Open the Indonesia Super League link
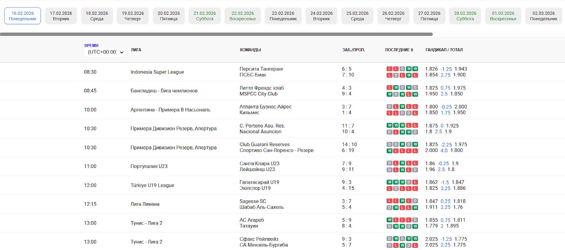The image size is (565, 250). coord(157,72)
